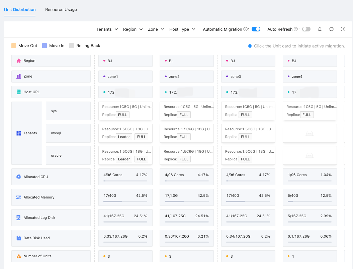
Task: Expand the Zone filter dropdown
Action: tap(156, 29)
